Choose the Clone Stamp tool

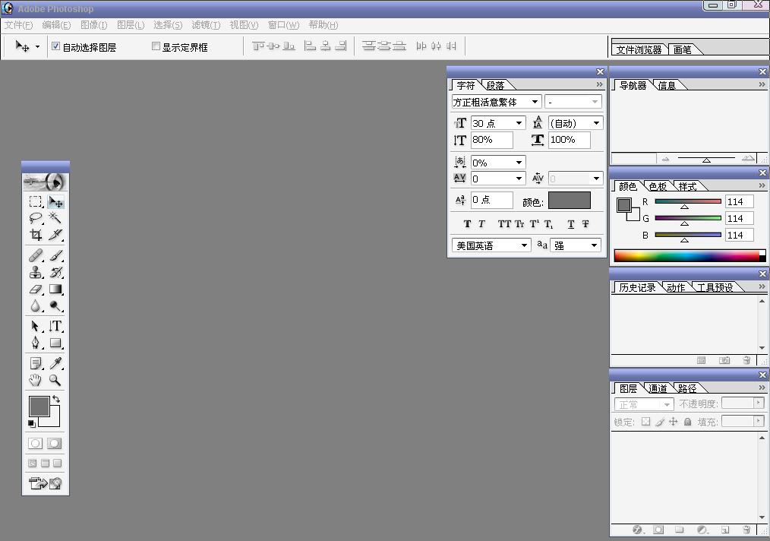tap(36, 272)
